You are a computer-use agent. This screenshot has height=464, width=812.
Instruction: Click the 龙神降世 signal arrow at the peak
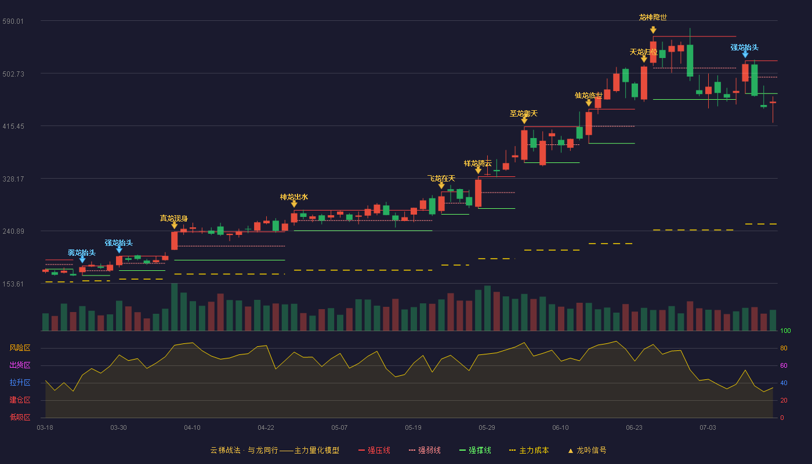(653, 30)
